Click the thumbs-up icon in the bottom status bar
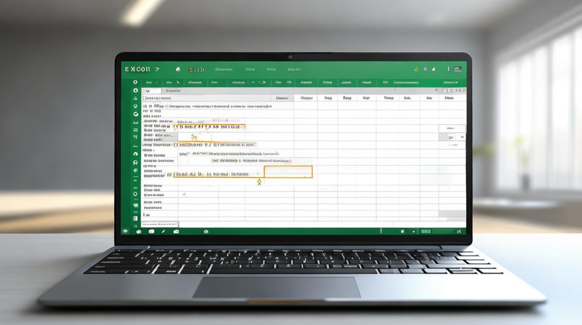Screen dimensions: 582x325 coord(139,231)
